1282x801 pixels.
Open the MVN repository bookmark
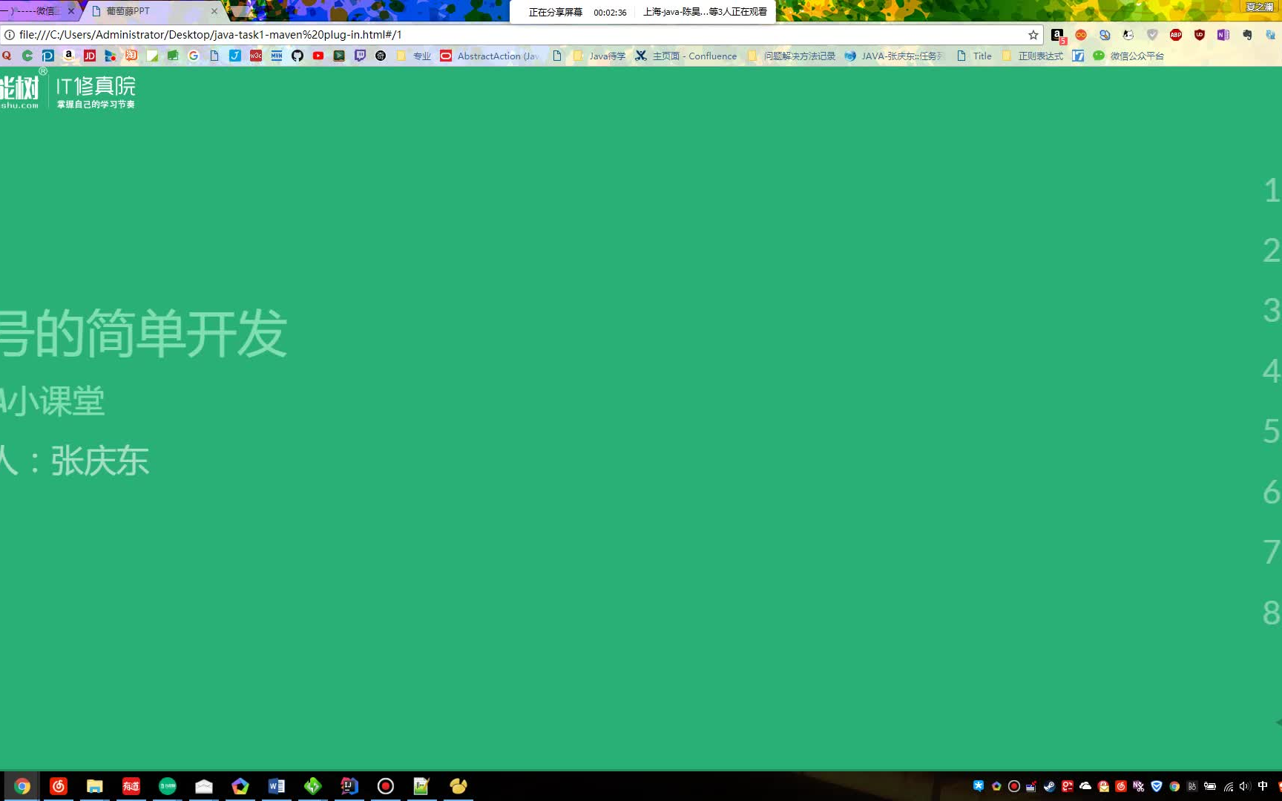click(x=277, y=56)
